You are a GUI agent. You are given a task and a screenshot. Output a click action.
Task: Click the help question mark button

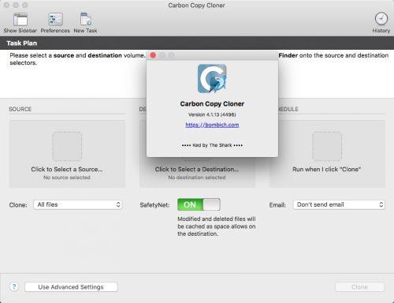14,286
